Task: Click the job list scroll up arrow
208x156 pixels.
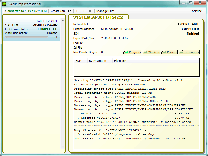Action: 63,20
